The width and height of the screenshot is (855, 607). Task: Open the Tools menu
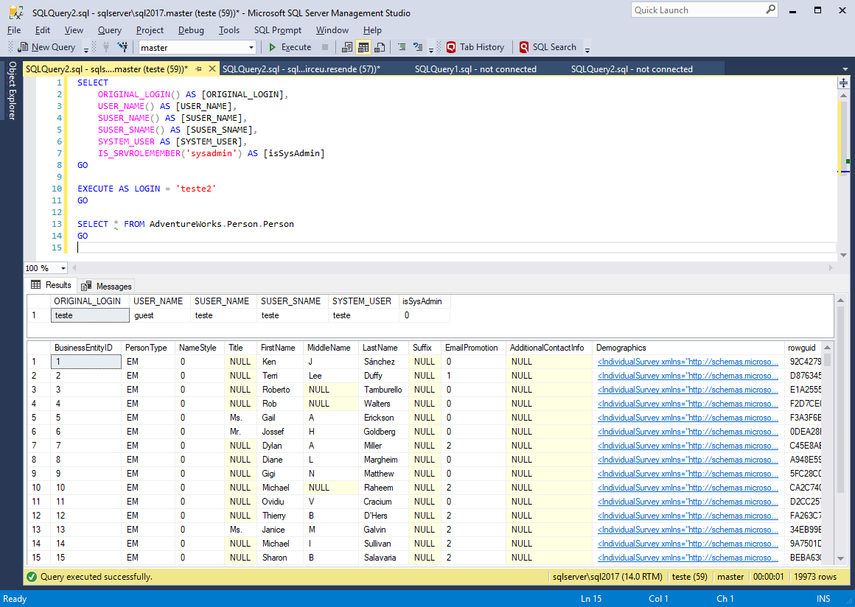click(229, 30)
